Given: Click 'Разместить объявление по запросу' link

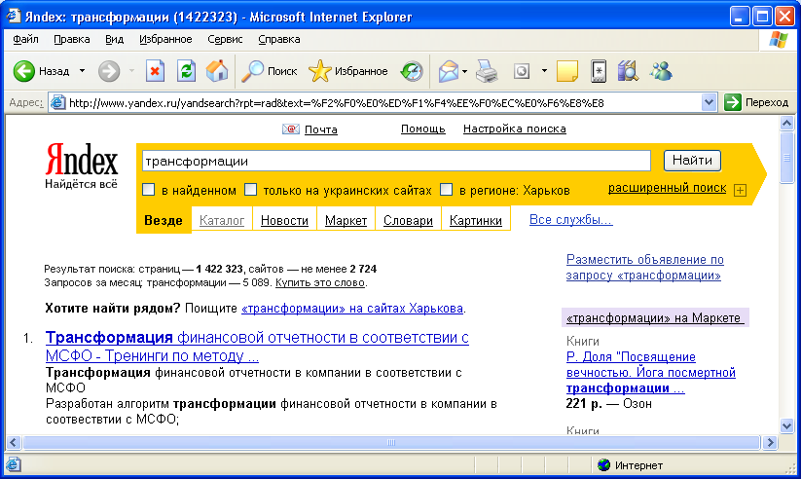Looking at the screenshot, I should (x=644, y=268).
